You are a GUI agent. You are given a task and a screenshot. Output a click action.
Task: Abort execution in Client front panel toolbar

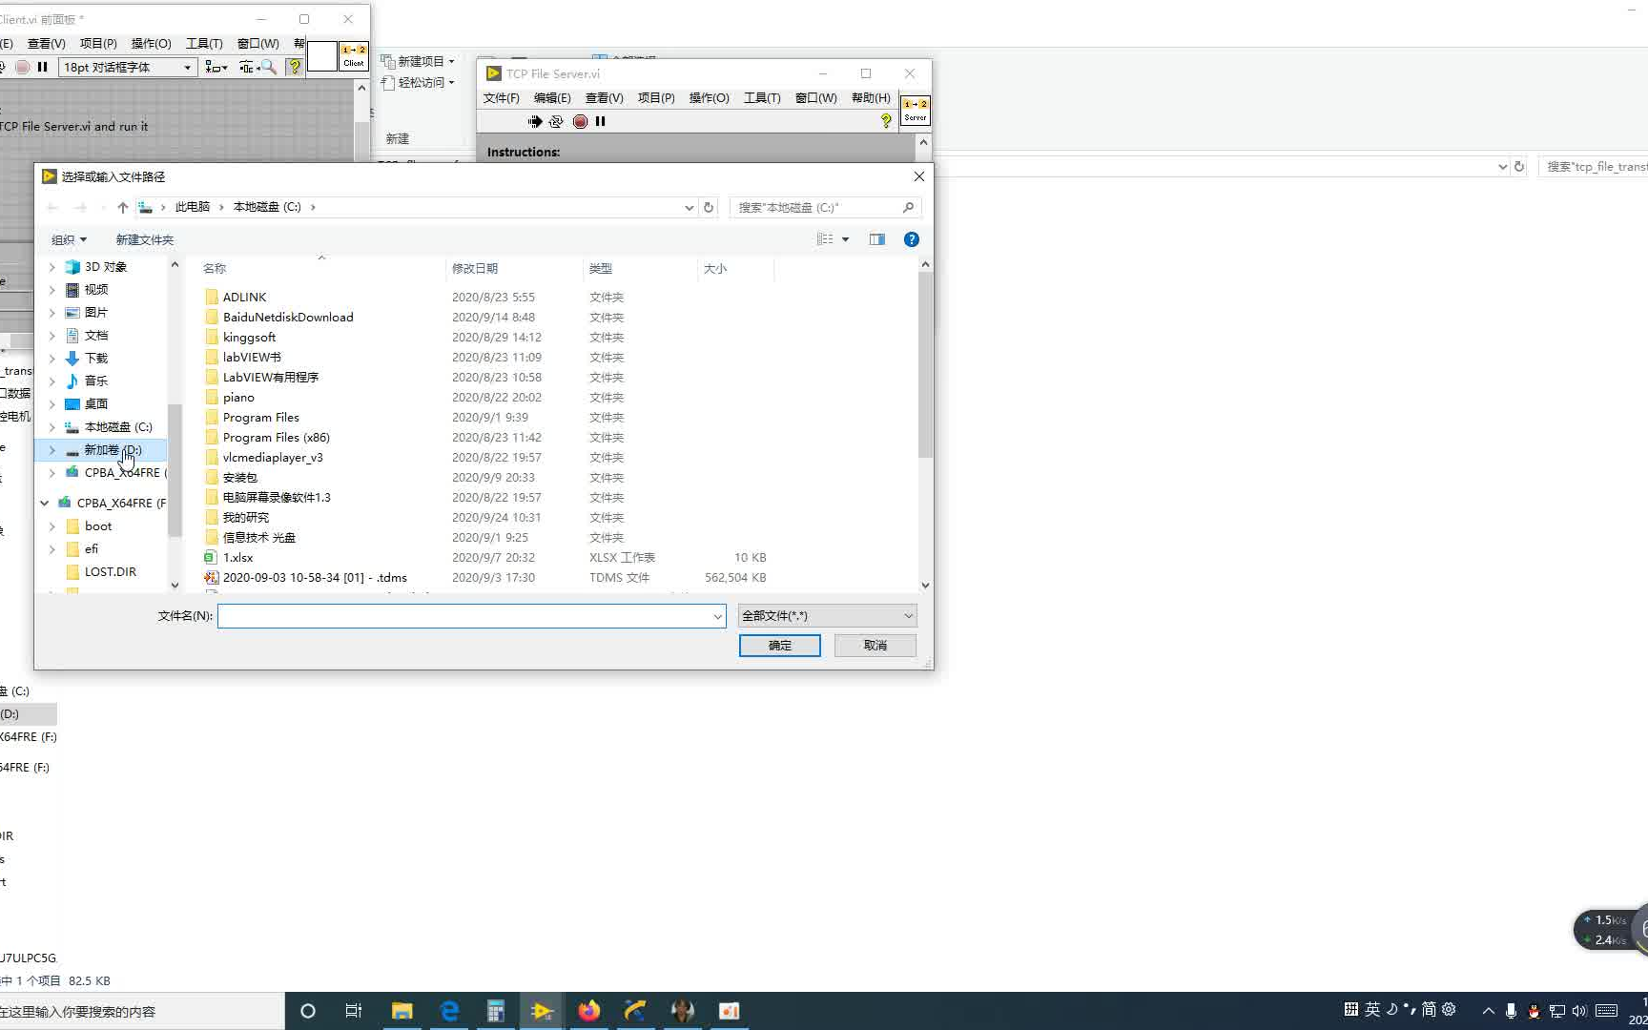[22, 67]
